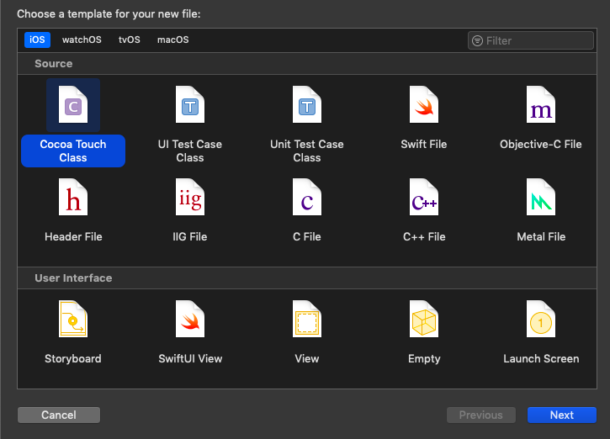The image size is (610, 439).
Task: Pick the Metal File icon
Action: tap(541, 197)
